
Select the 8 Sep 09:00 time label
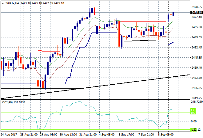[x=166, y=135]
